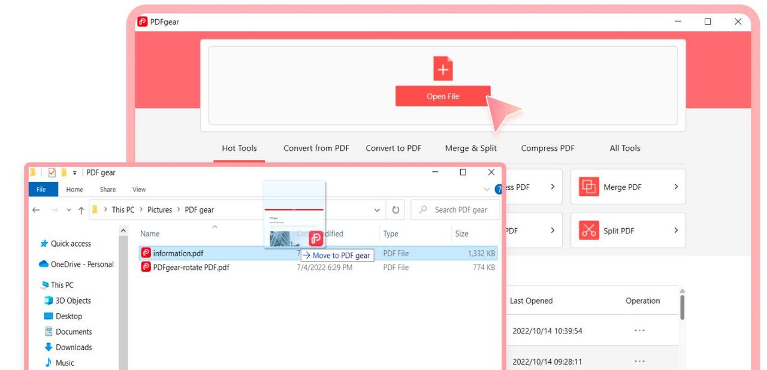Screen dimensions: 767x370
Task: Select OneDrive - Personal in navigation pane
Action: 82,264
